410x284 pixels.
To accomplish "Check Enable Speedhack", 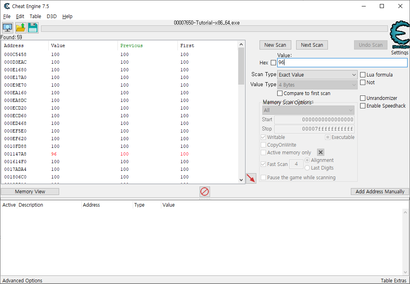I will 363,106.
